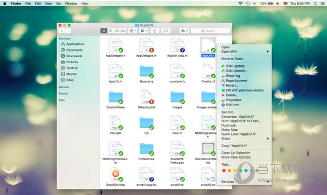Select the AppDelegate.h file icon
The image size is (327, 195).
tap(116, 45)
